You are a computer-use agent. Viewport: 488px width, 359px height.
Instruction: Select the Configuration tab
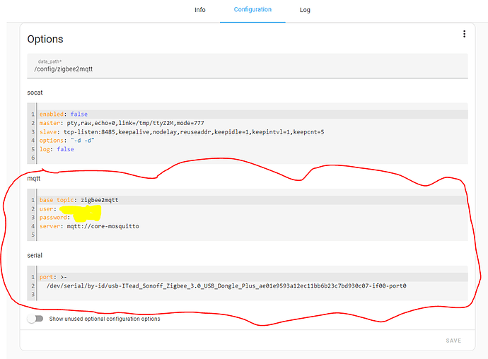252,10
